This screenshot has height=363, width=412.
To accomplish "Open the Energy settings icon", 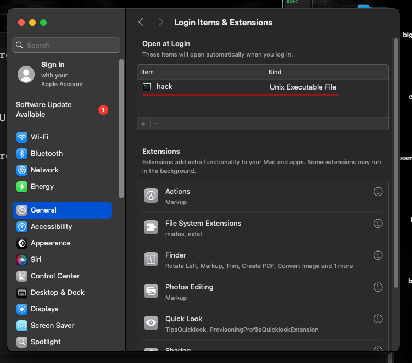I will pyautogui.click(x=22, y=187).
